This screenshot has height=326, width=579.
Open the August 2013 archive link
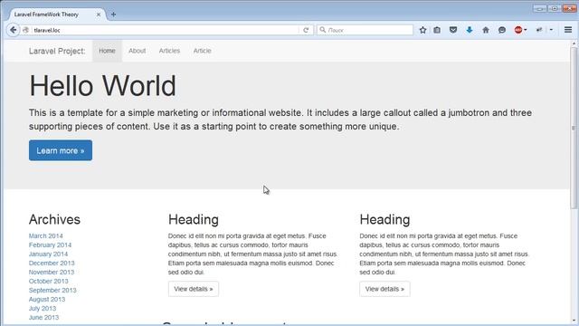pyautogui.click(x=47, y=300)
